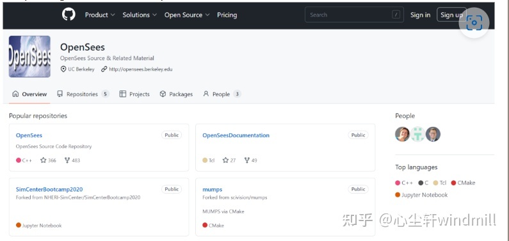509x241 pixels.
Task: Filter by C in Top languages
Action: coord(423,183)
